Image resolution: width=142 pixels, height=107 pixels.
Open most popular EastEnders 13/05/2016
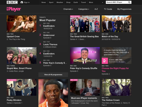[49, 54]
